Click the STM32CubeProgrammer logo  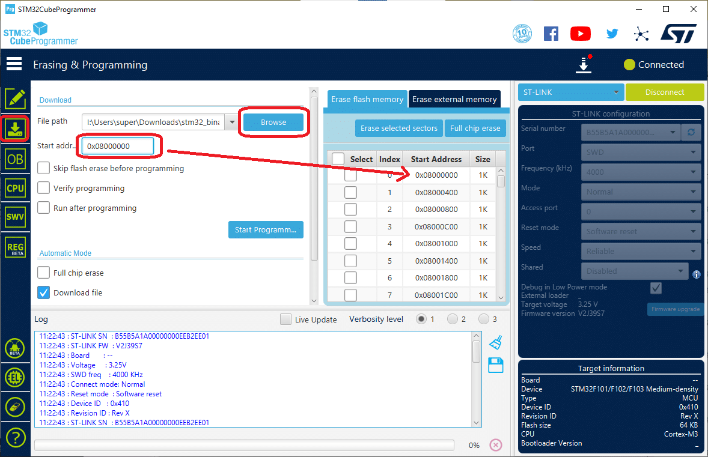41,34
